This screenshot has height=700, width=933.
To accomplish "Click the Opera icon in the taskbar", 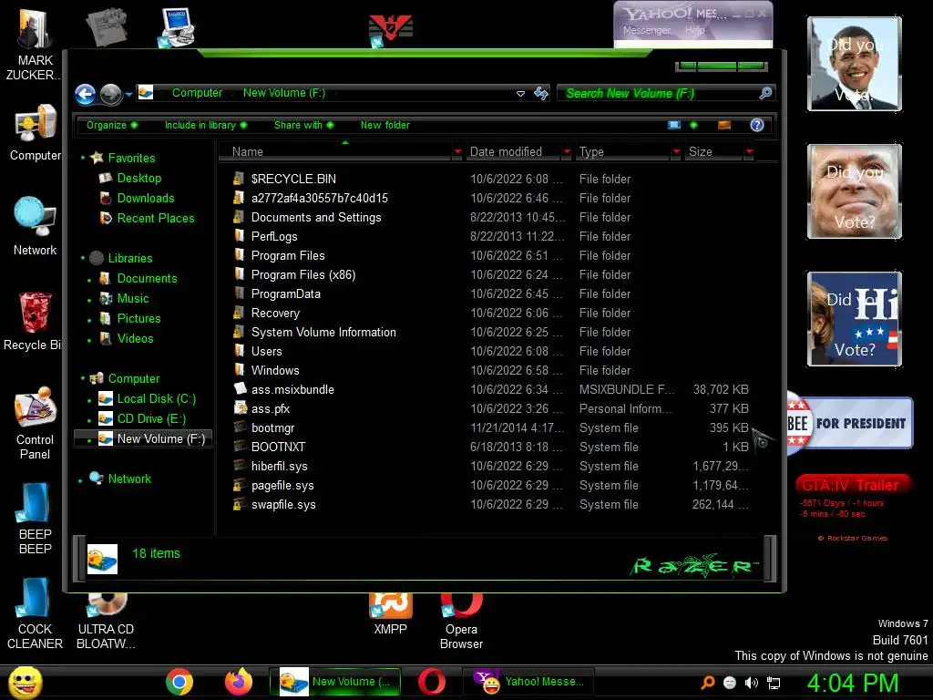I will 431,682.
